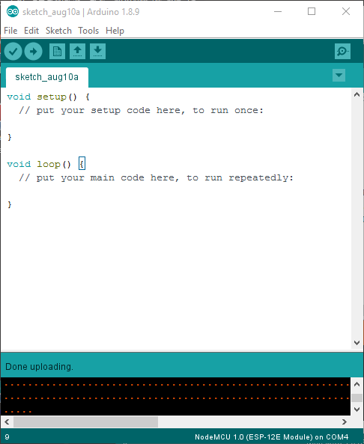
Task: Click the closing brace of setup function
Action: point(10,137)
